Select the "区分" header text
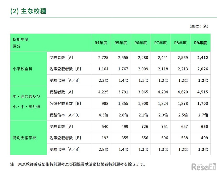217x171 pixels. click(17, 46)
